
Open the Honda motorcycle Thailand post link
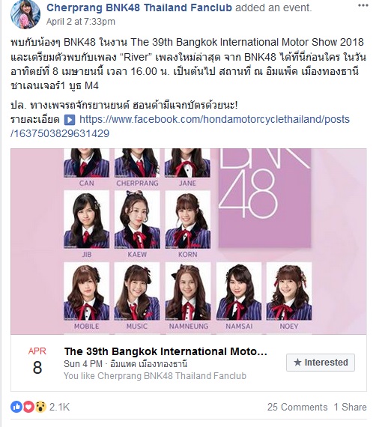pyautogui.click(x=180, y=127)
